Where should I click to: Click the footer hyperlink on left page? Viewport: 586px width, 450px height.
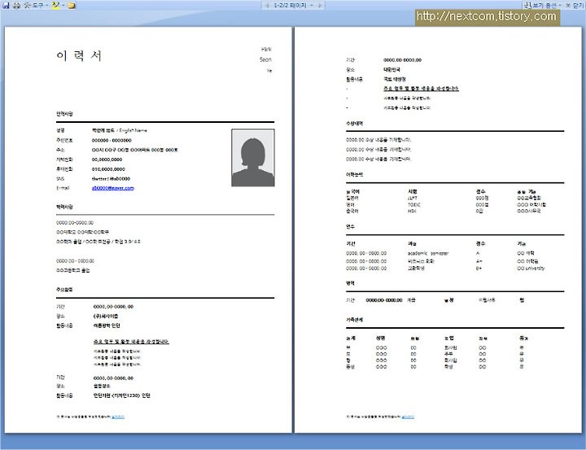pyautogui.click(x=118, y=417)
